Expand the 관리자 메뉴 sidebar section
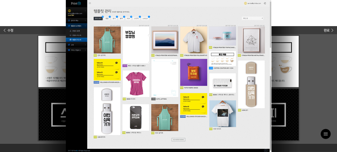The image size is (337, 152). [85, 21]
